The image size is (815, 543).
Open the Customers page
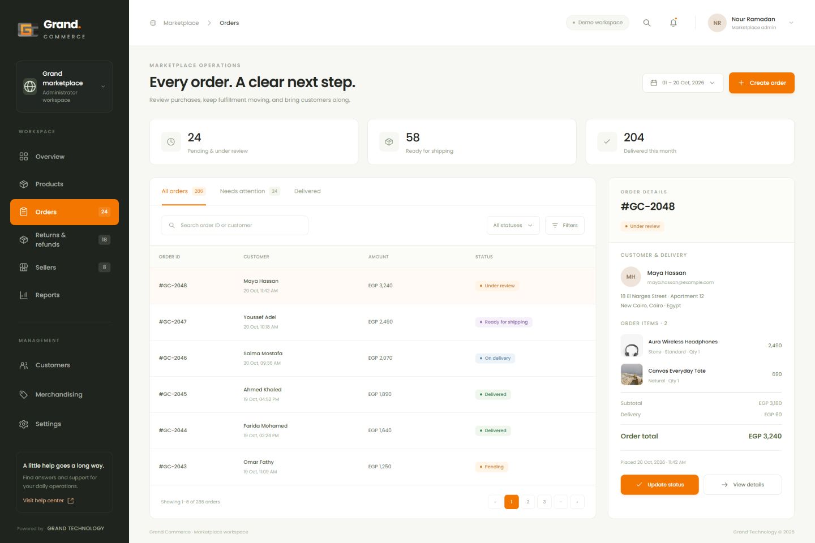point(65,365)
